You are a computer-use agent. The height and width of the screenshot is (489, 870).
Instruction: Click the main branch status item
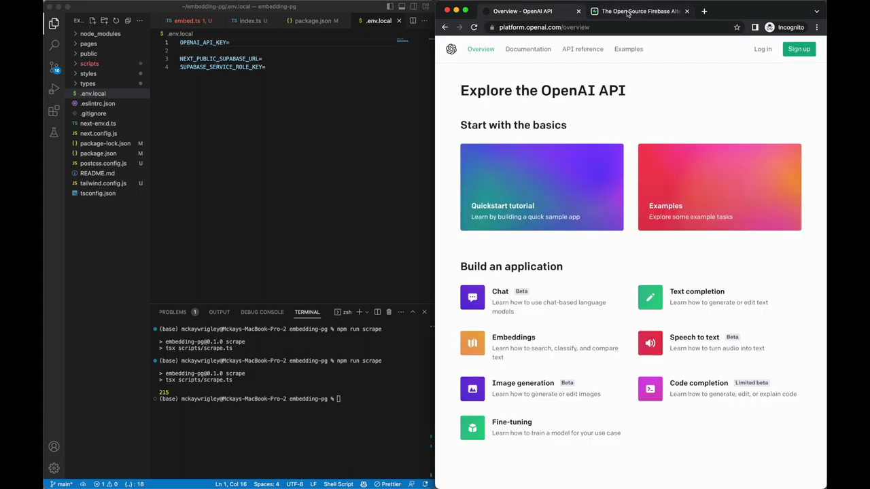[x=62, y=484]
